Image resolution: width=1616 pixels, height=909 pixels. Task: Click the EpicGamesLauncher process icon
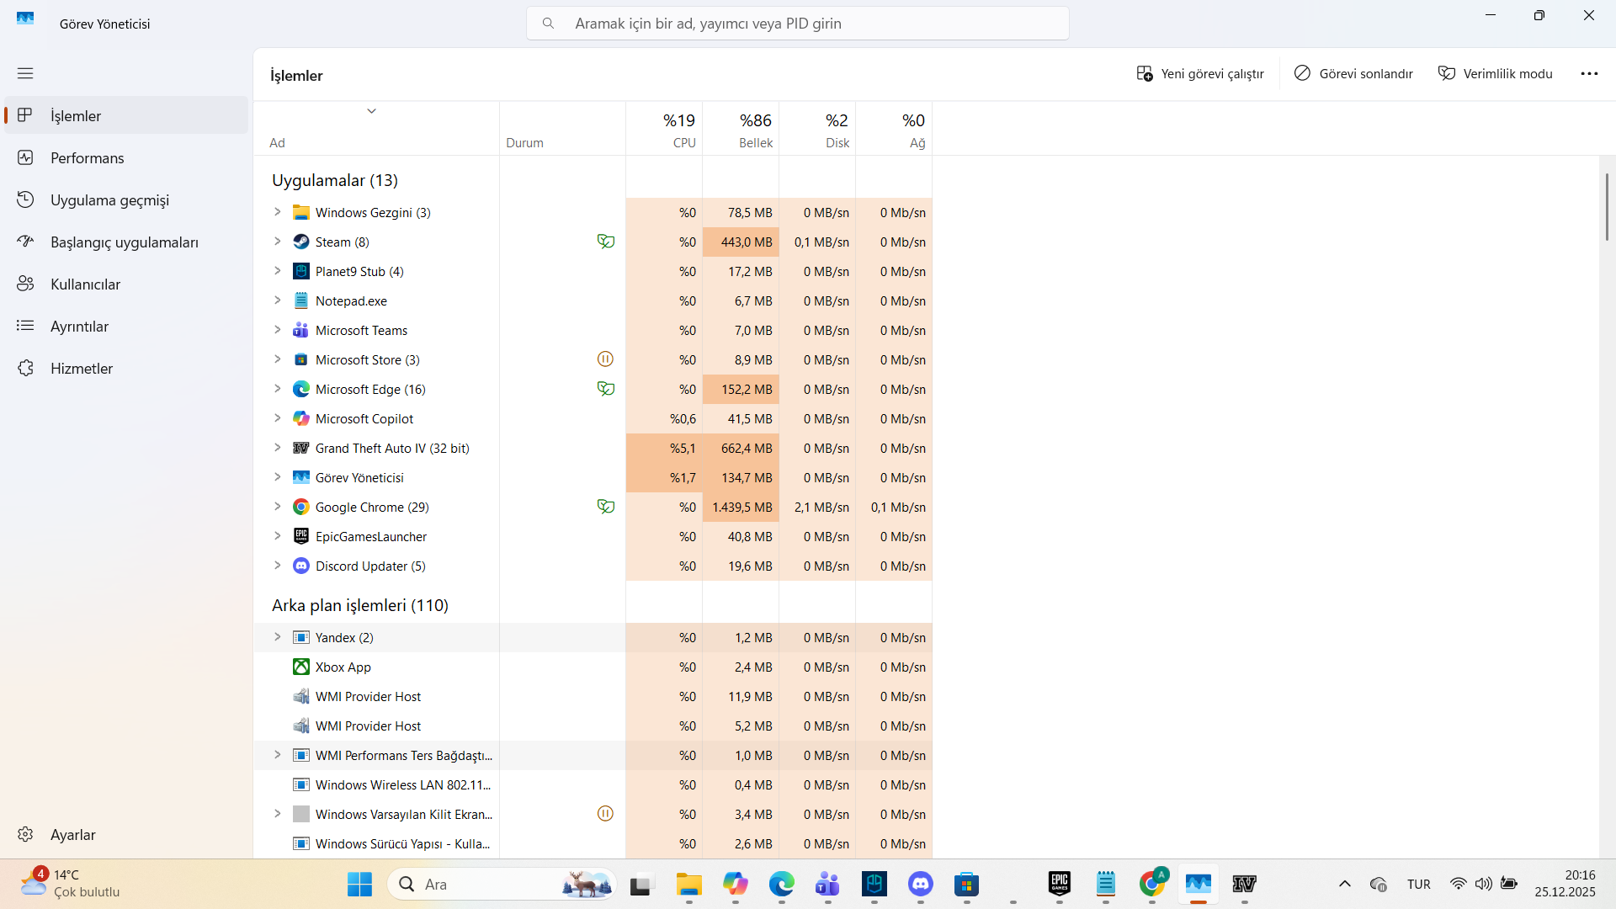300,536
